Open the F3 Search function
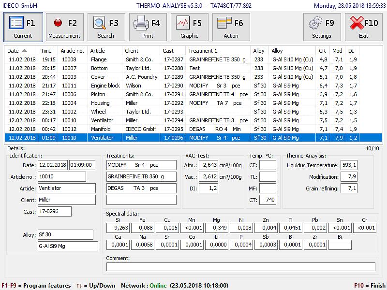This screenshot has height=290, width=387. 106,27
